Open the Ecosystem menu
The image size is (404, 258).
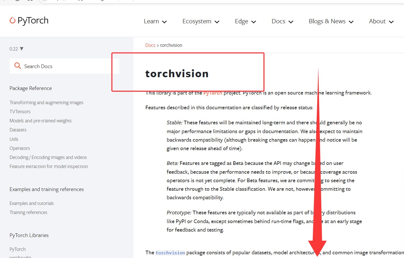[x=201, y=21]
